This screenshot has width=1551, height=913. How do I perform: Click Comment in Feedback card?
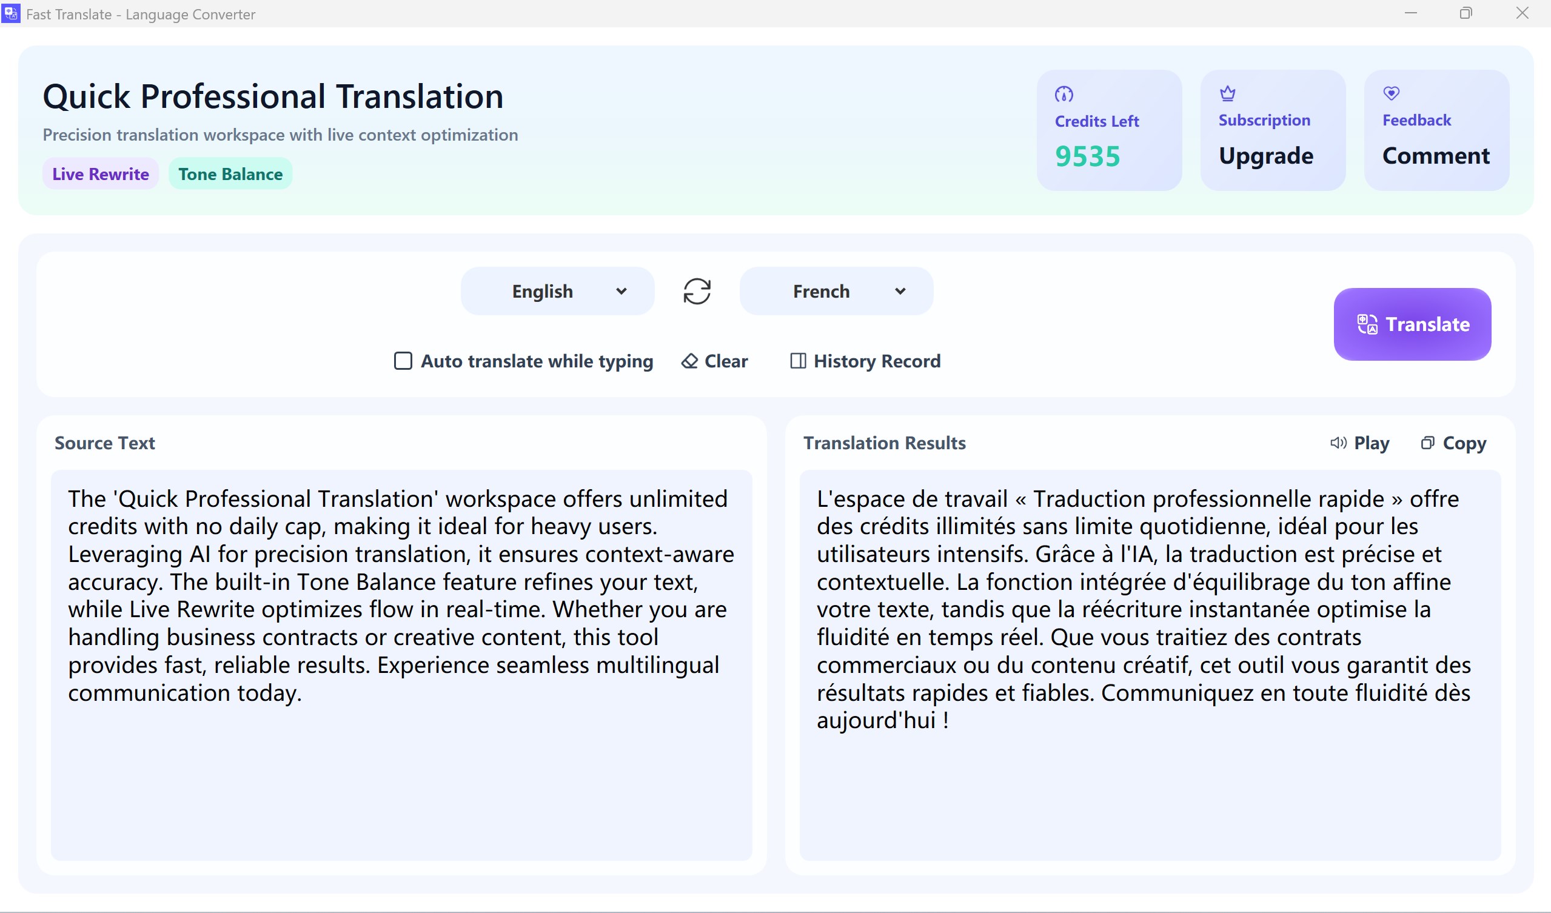tap(1436, 156)
